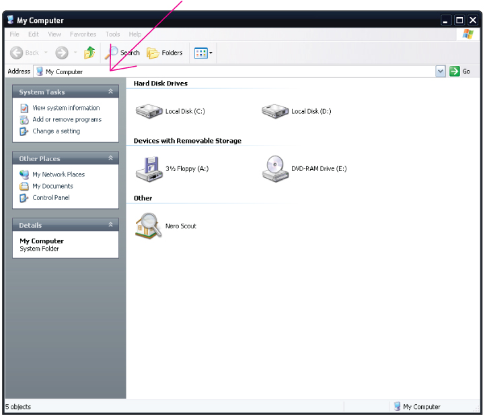The height and width of the screenshot is (417, 485).
Task: Expand the Address bar dropdown
Action: tap(440, 71)
